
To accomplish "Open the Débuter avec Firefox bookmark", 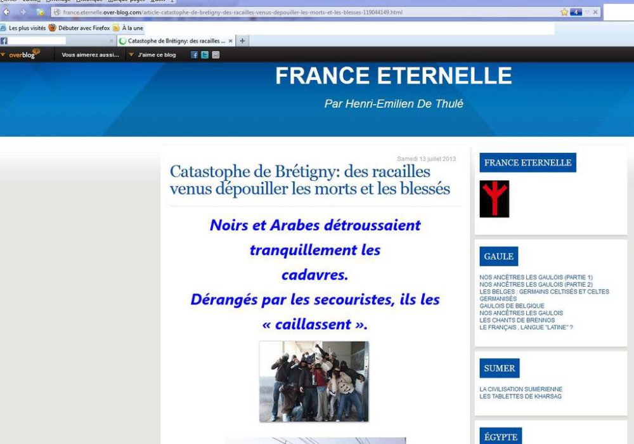I will [79, 28].
